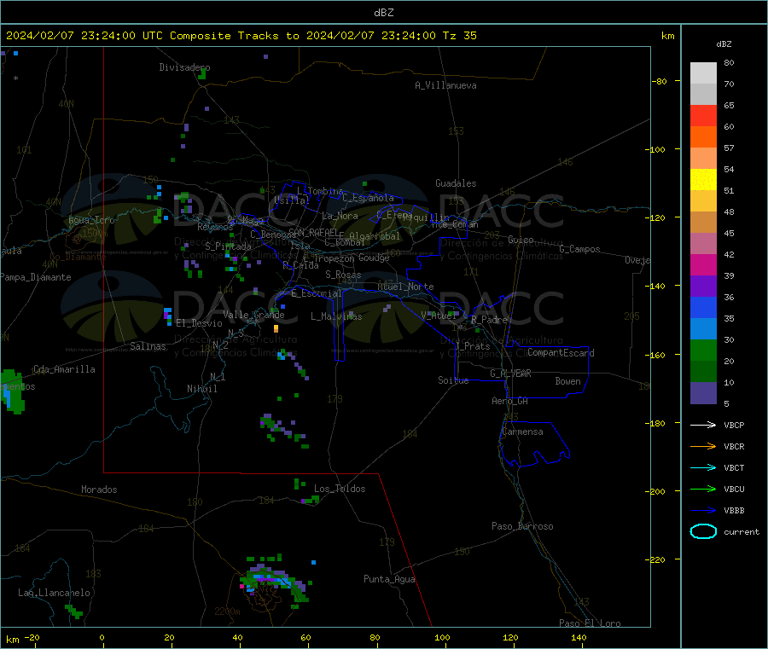Click the green VBCU arrow legend icon

pos(703,489)
